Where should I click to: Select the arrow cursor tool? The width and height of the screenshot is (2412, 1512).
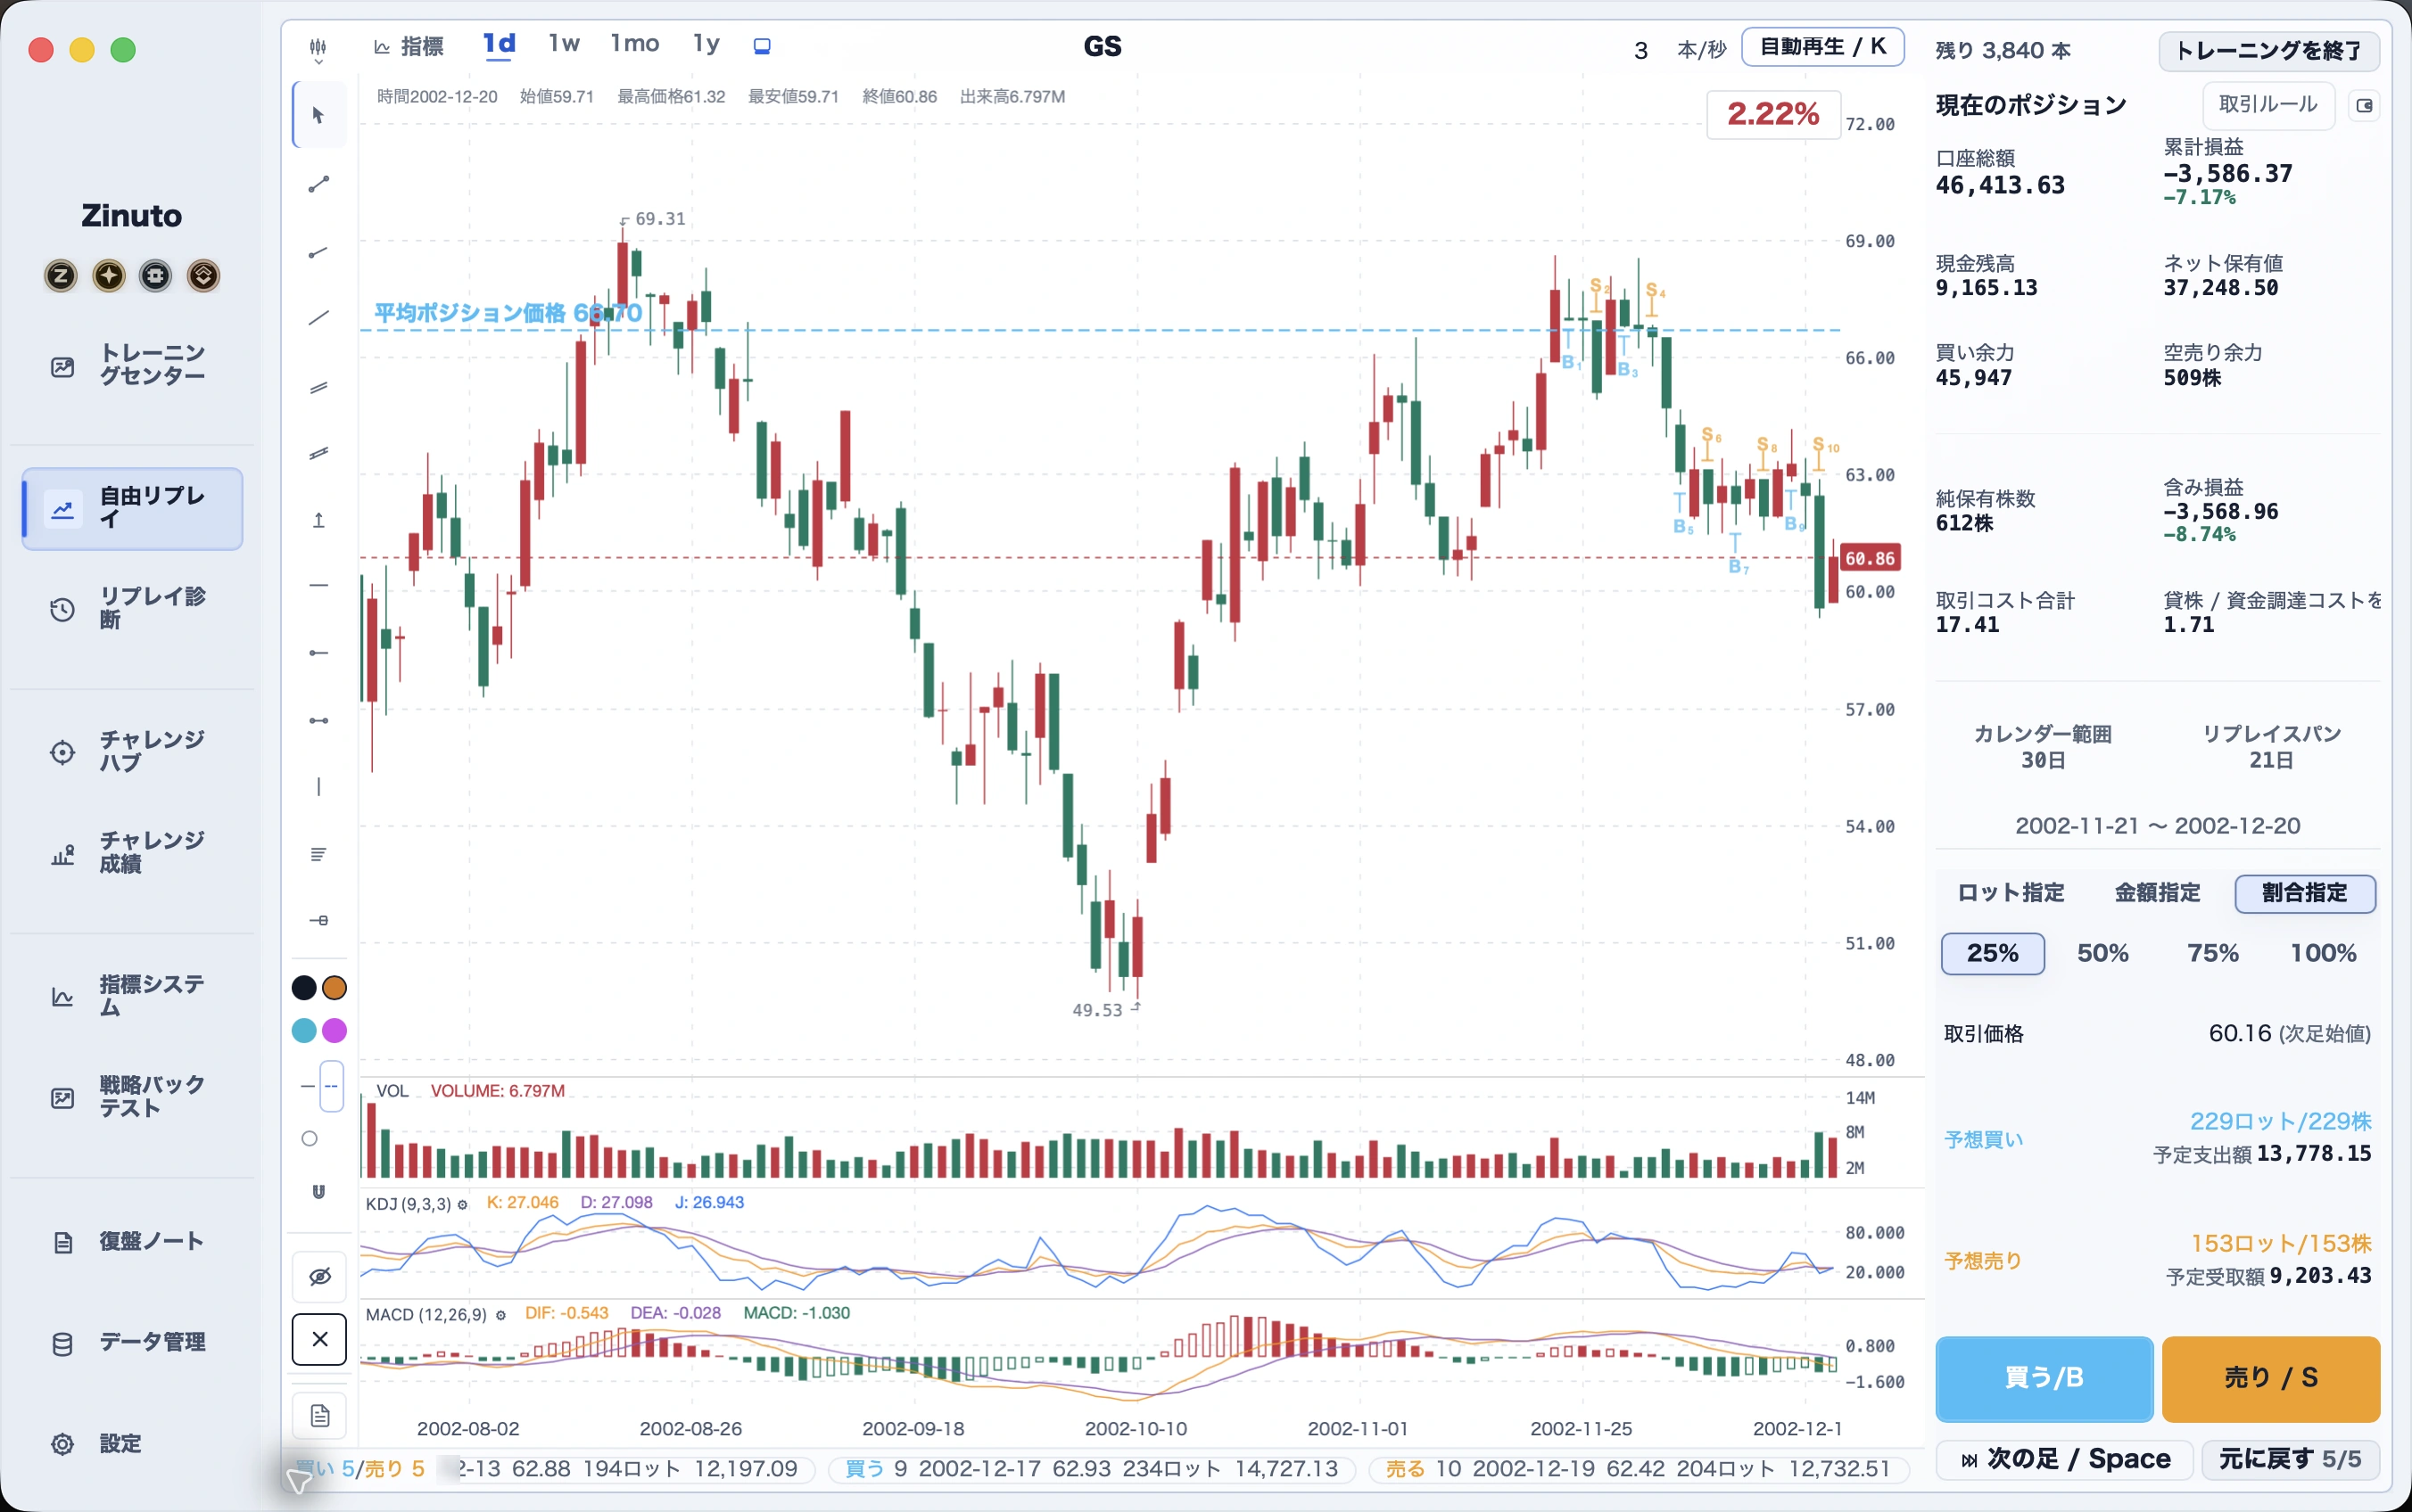(319, 115)
